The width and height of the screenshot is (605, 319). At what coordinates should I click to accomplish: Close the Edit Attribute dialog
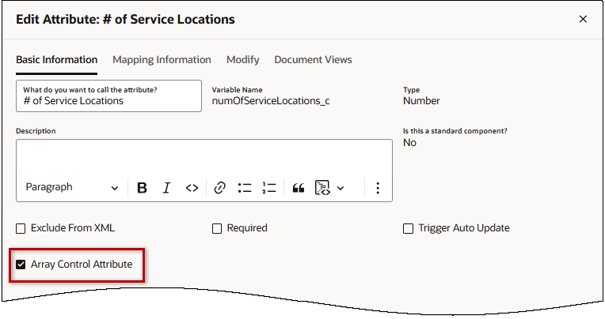coord(583,19)
